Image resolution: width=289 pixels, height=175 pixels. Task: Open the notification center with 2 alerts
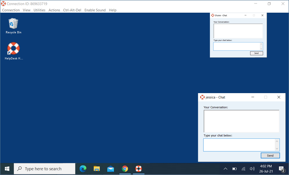281,168
